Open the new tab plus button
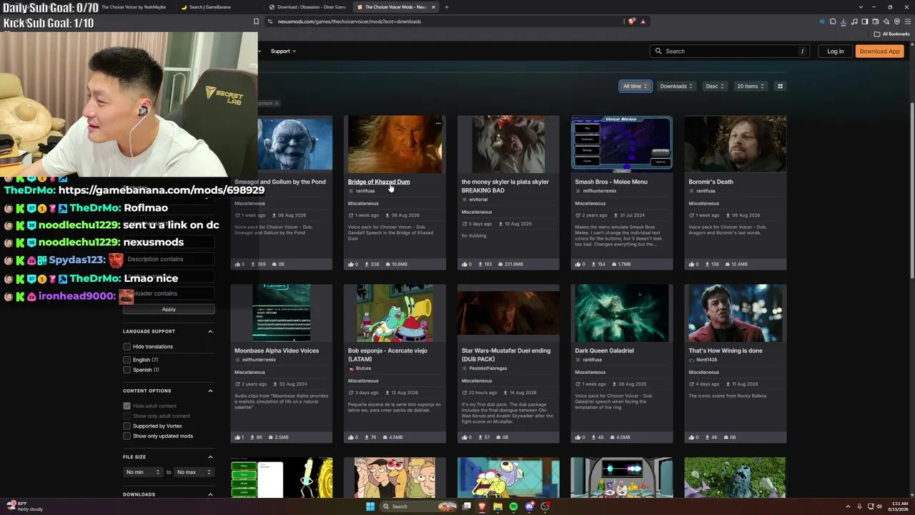The height and width of the screenshot is (515, 915). pyautogui.click(x=447, y=7)
